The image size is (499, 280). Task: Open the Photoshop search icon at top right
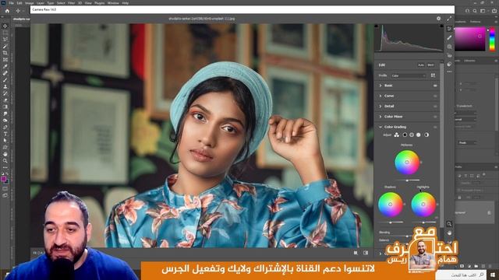pos(475,11)
